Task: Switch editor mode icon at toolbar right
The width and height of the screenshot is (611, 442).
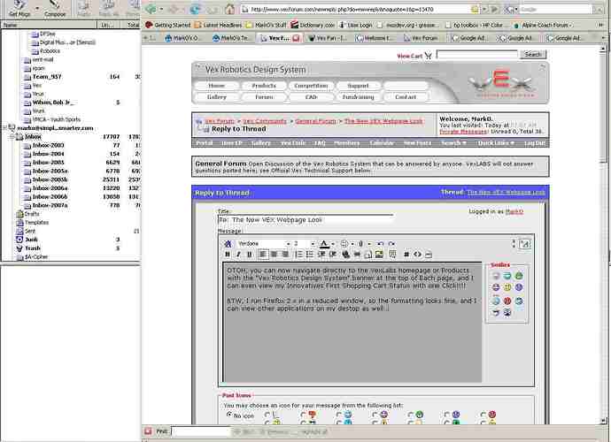Action: click(525, 244)
